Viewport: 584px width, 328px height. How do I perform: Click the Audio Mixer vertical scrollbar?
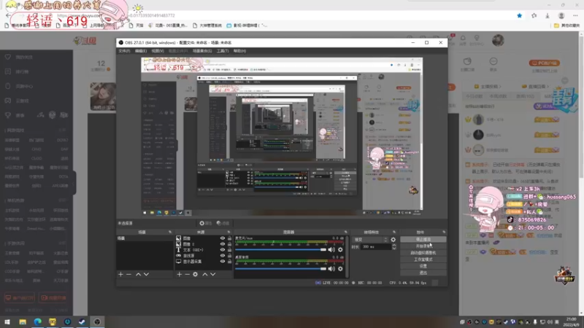point(347,257)
